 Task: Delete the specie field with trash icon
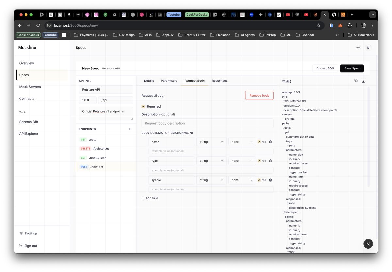point(270,180)
